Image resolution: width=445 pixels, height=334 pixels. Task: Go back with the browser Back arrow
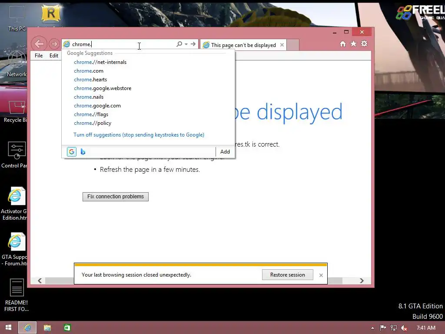coord(39,44)
